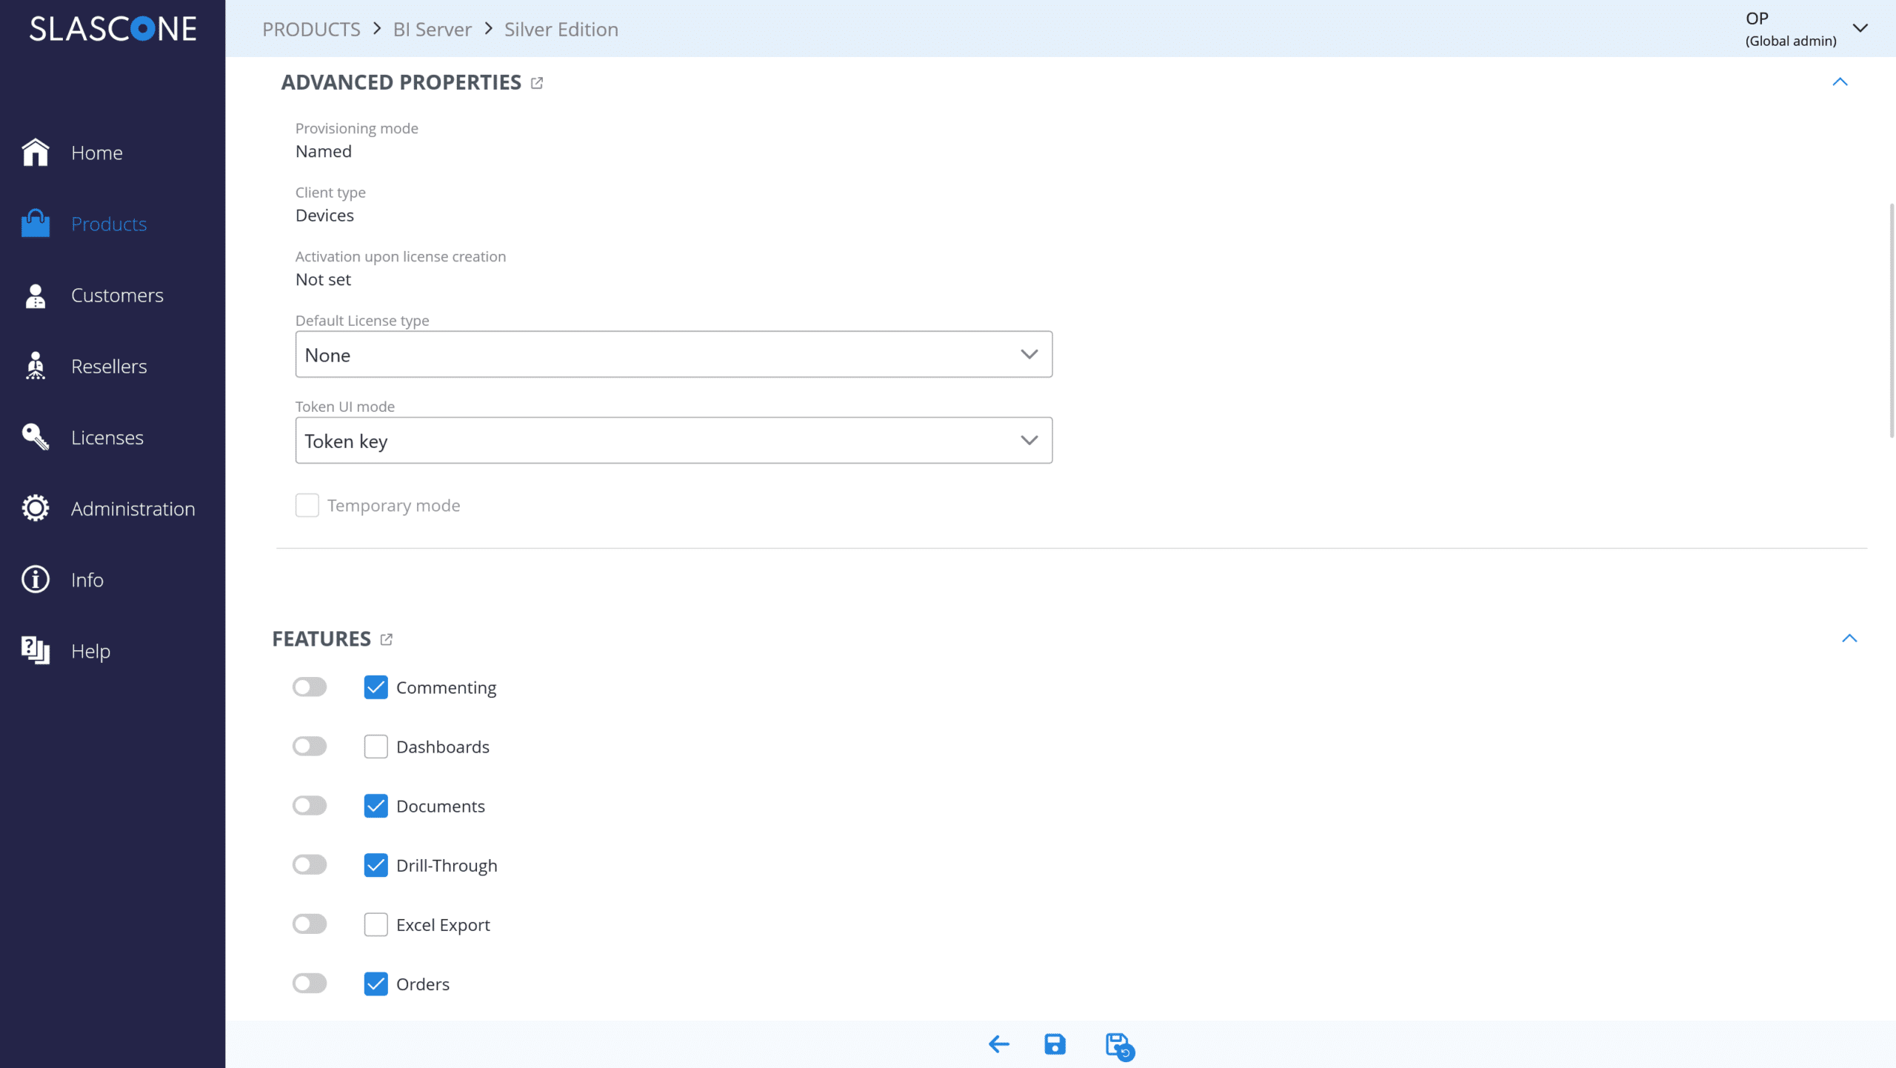Flip the toggle switch next to Excel Export
The width and height of the screenshot is (1896, 1068).
[310, 924]
